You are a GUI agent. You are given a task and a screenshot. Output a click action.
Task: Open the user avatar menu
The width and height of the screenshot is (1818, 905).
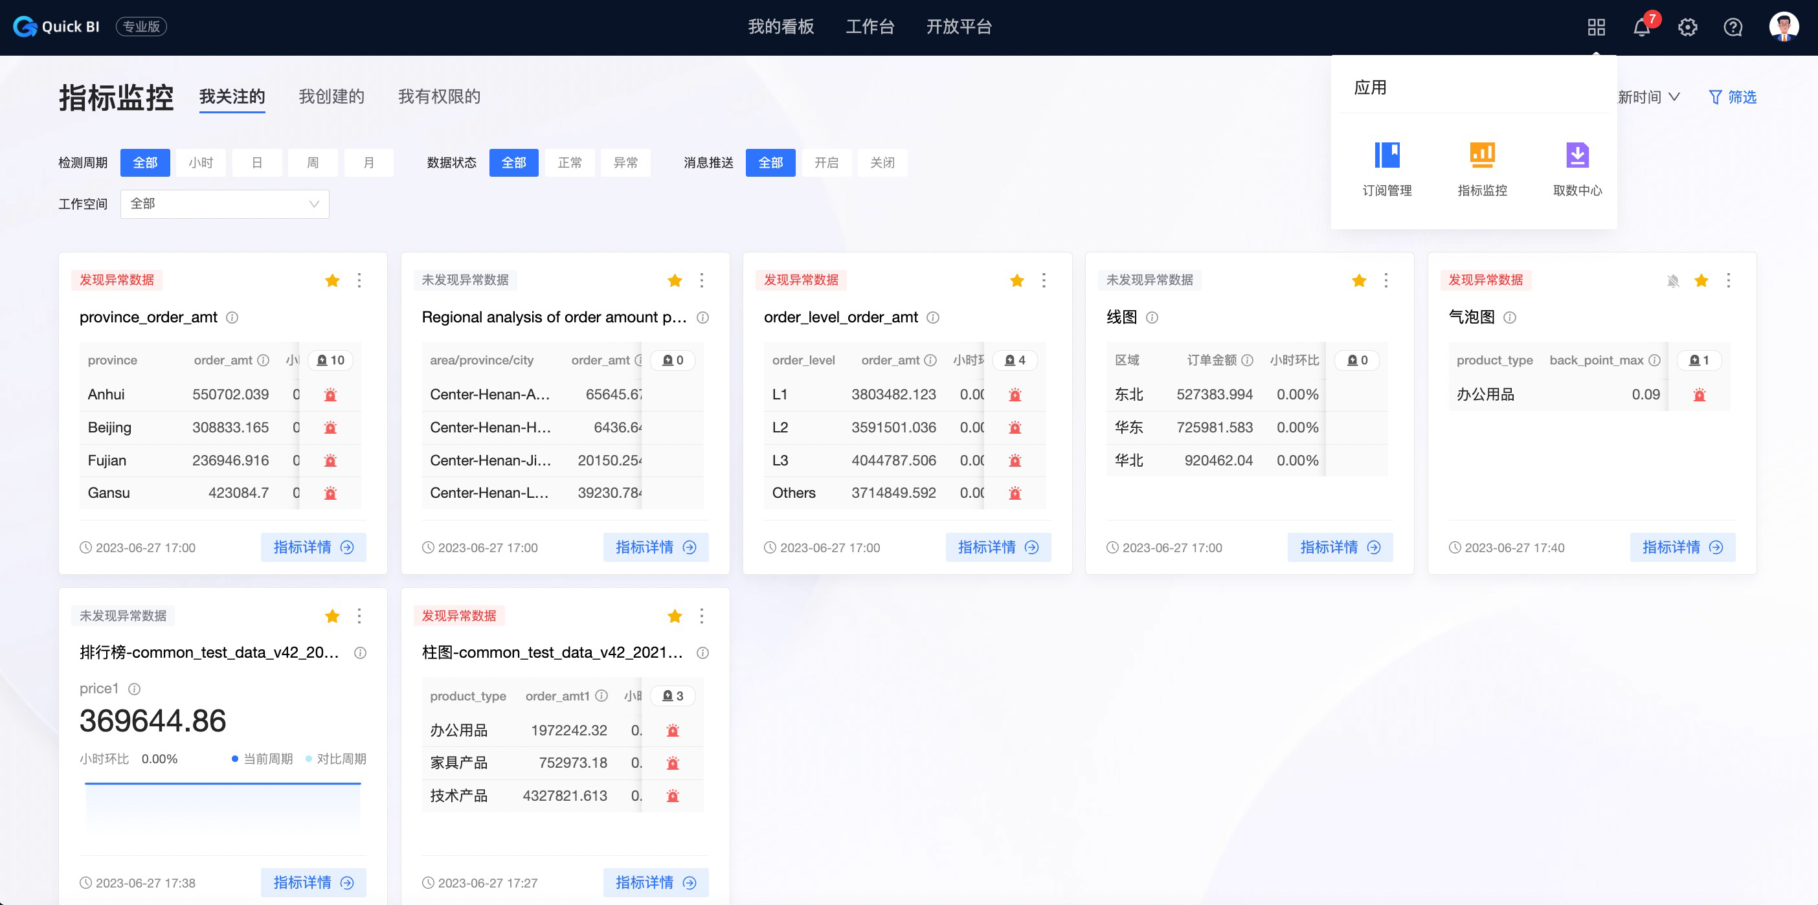pyautogui.click(x=1784, y=27)
